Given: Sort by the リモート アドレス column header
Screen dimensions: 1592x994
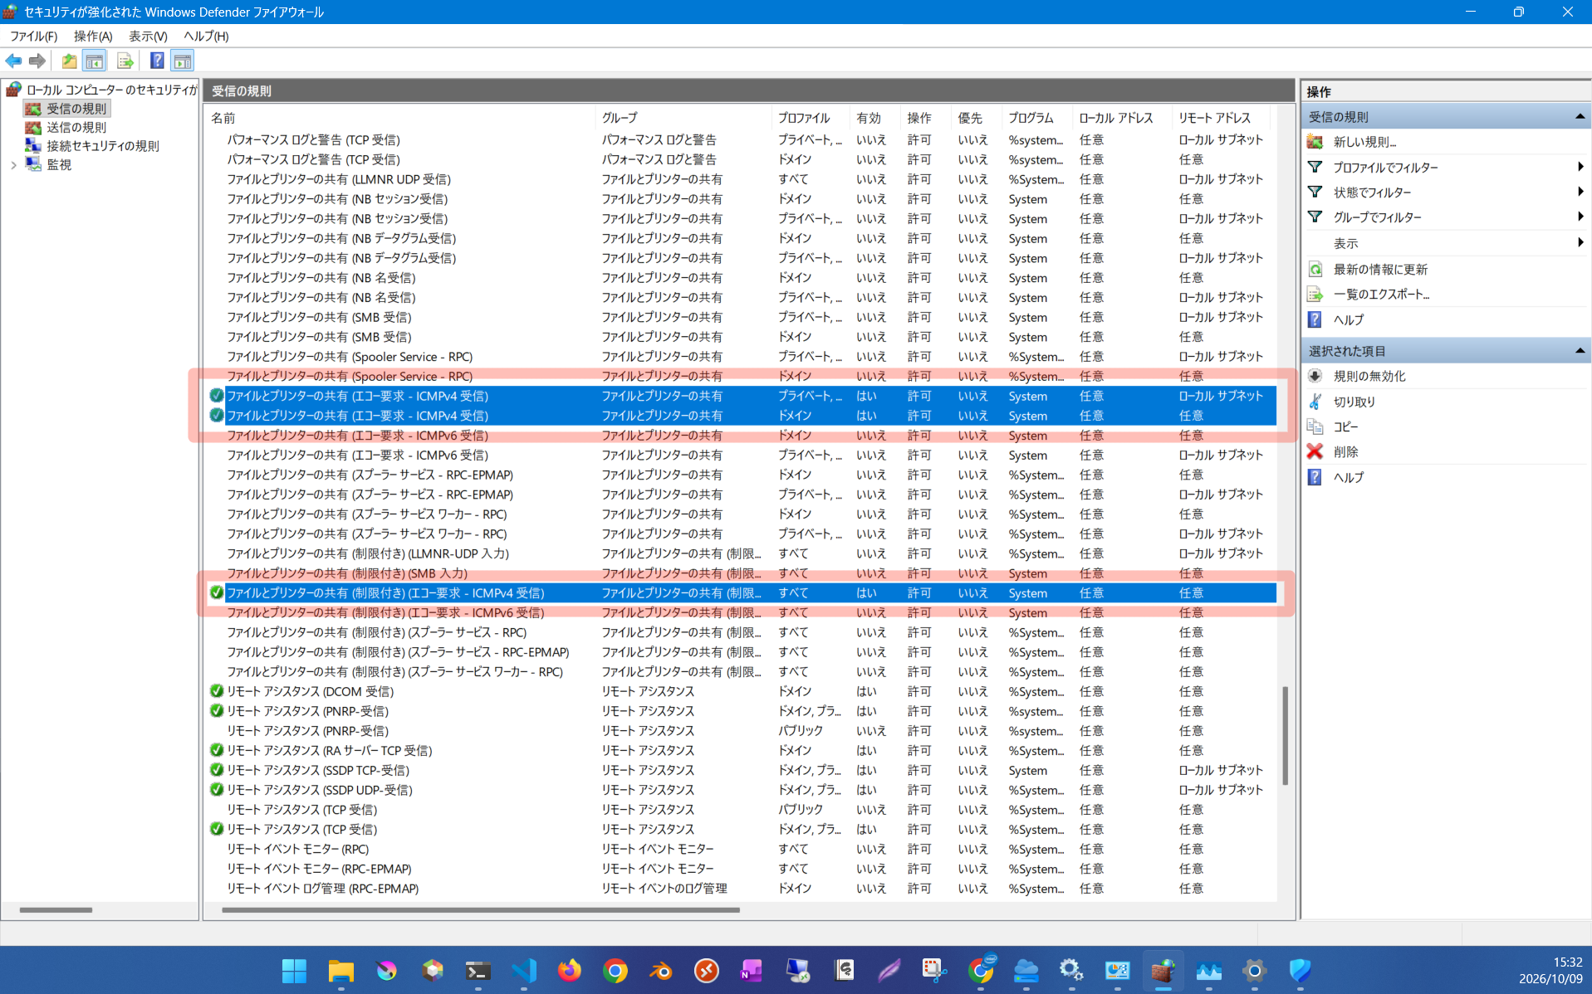Looking at the screenshot, I should tap(1221, 118).
